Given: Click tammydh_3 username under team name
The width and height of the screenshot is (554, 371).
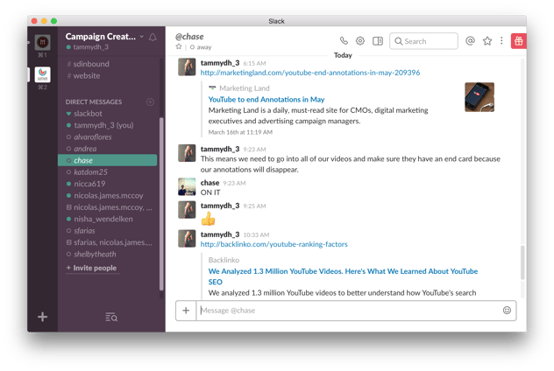Looking at the screenshot, I should pos(91,47).
